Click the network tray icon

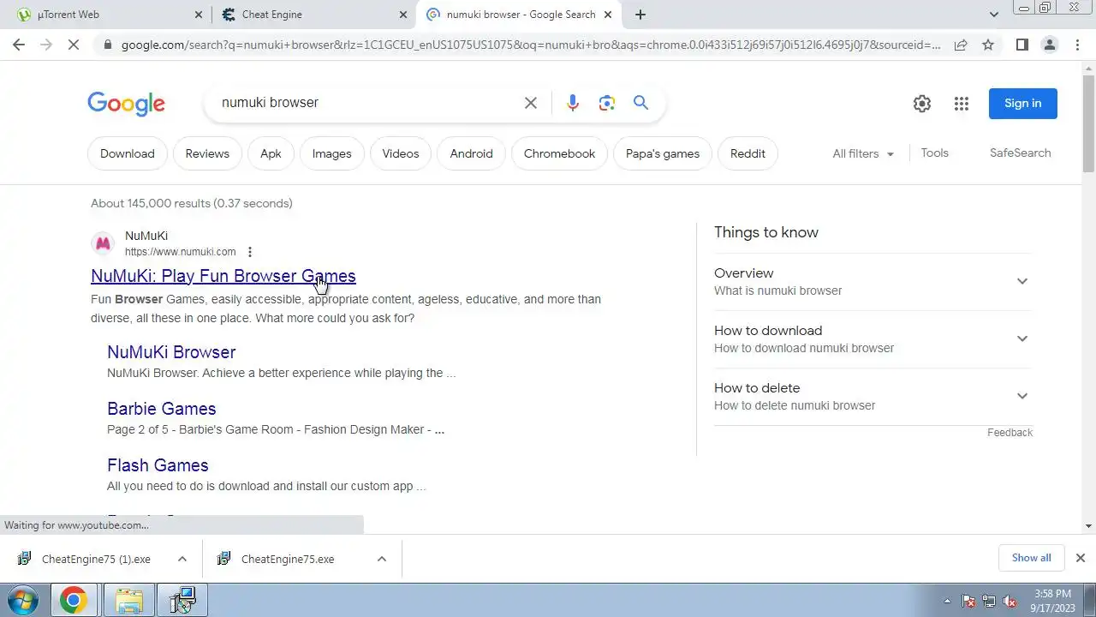[x=989, y=601]
